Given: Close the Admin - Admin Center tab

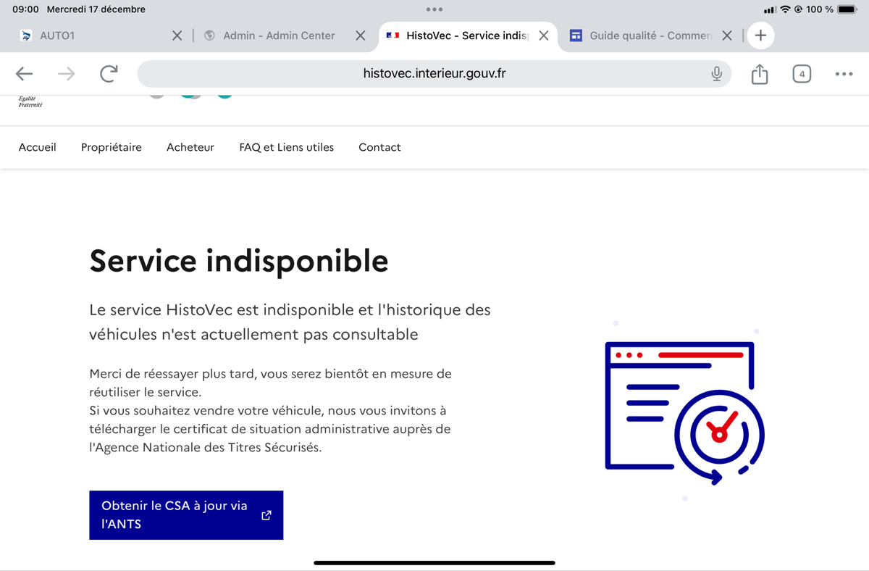Looking at the screenshot, I should 360,36.
